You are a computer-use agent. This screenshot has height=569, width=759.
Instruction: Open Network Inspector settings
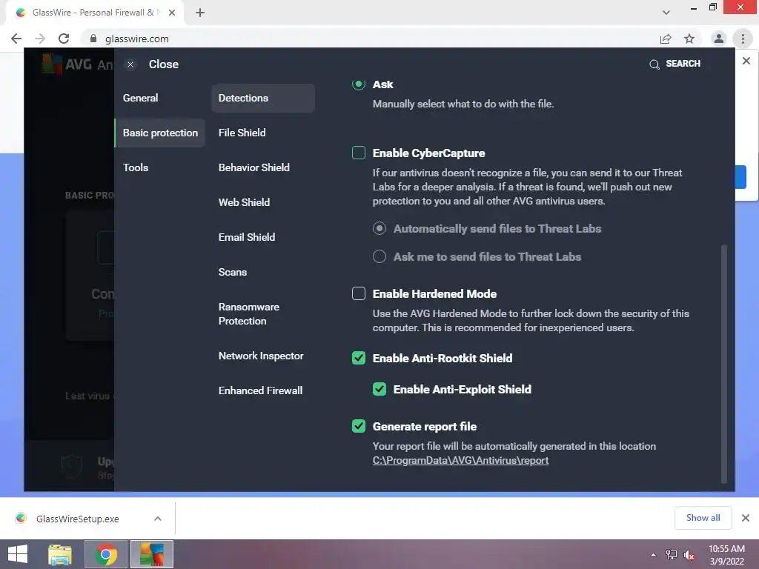[261, 356]
